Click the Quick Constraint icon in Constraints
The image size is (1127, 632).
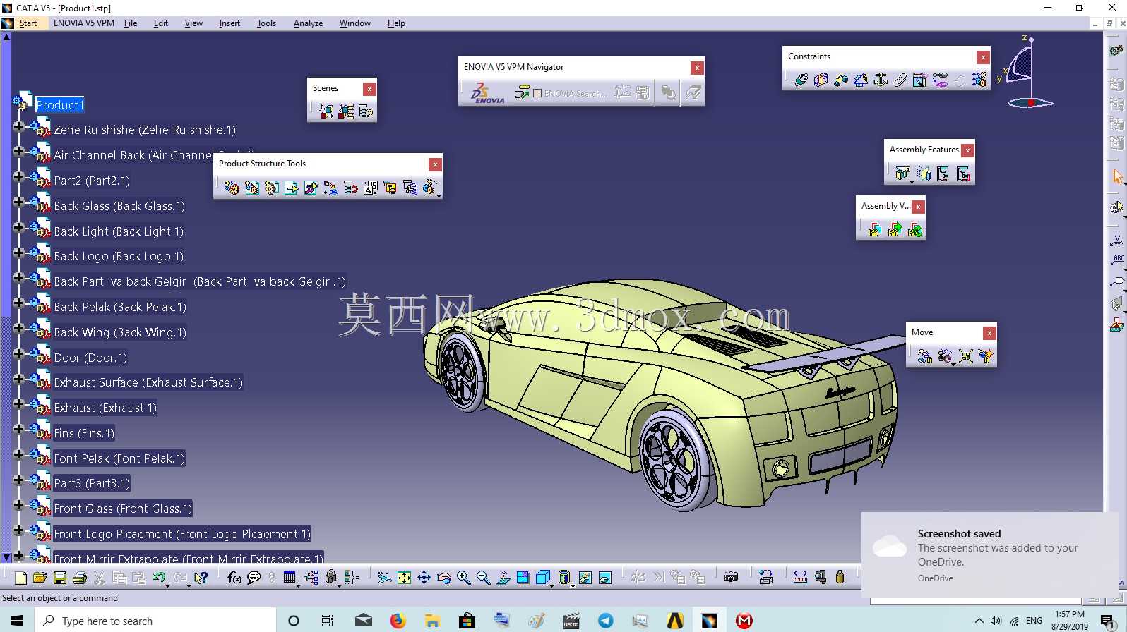point(919,80)
